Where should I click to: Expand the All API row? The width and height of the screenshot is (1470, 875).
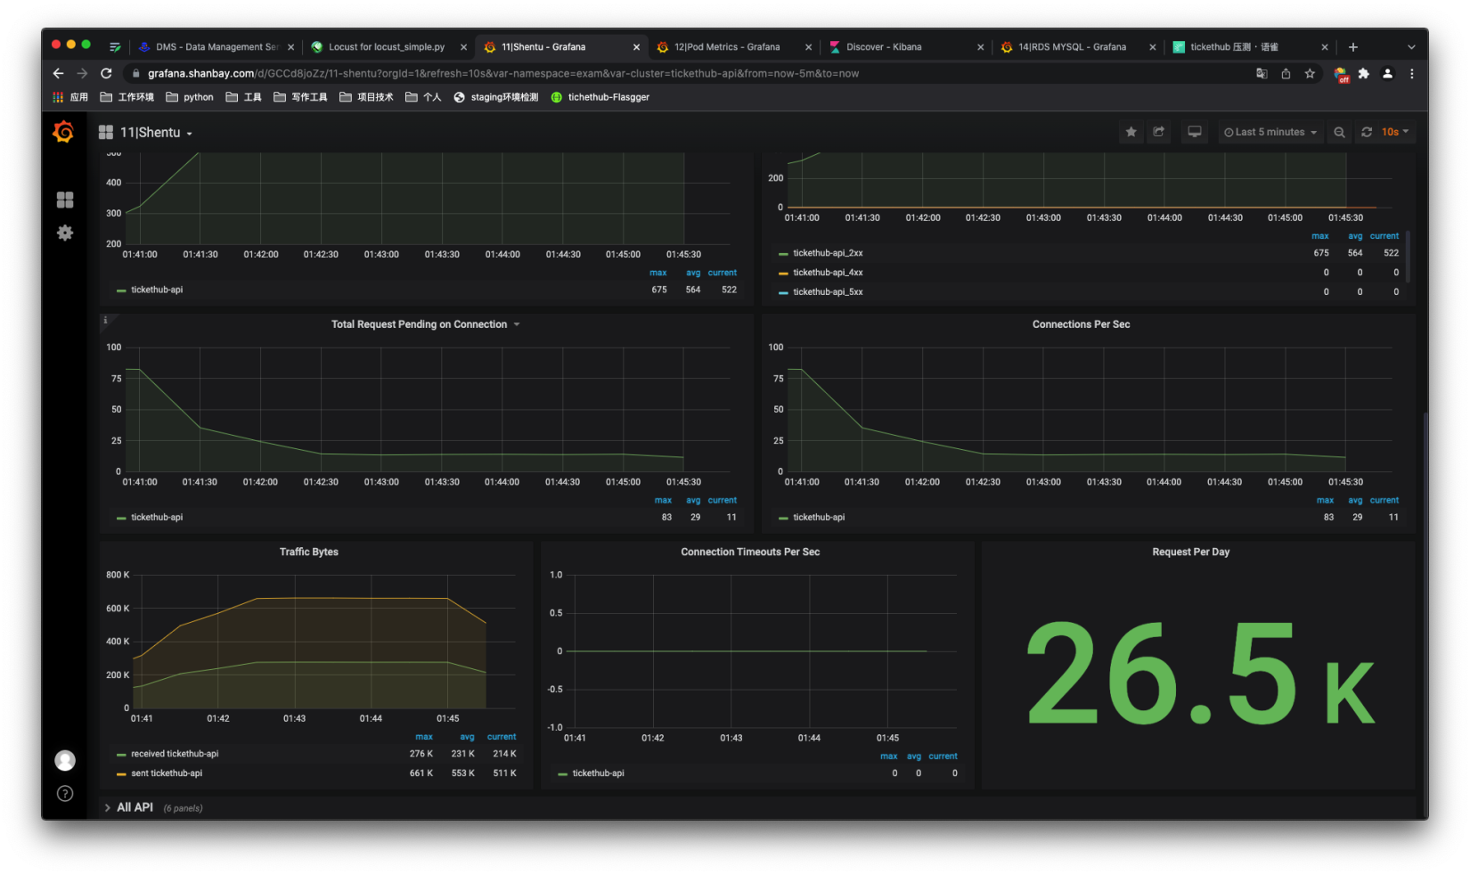tap(135, 807)
